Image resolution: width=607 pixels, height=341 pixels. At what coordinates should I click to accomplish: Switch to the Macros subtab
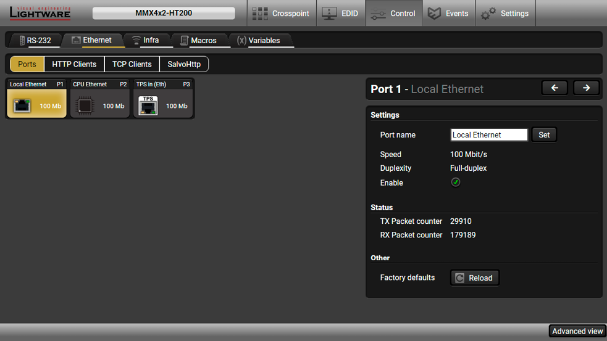coord(199,40)
